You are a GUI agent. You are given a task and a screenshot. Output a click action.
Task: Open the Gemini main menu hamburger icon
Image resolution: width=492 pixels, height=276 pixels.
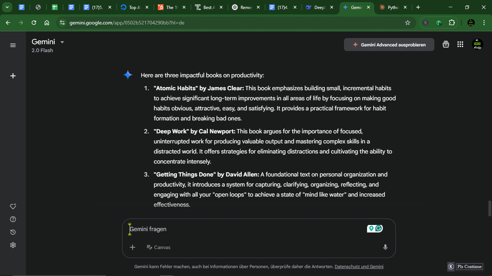(x=13, y=45)
